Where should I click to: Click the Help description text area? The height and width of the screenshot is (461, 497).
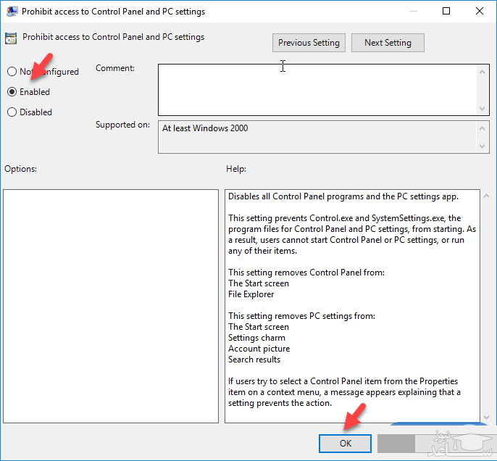352,306
